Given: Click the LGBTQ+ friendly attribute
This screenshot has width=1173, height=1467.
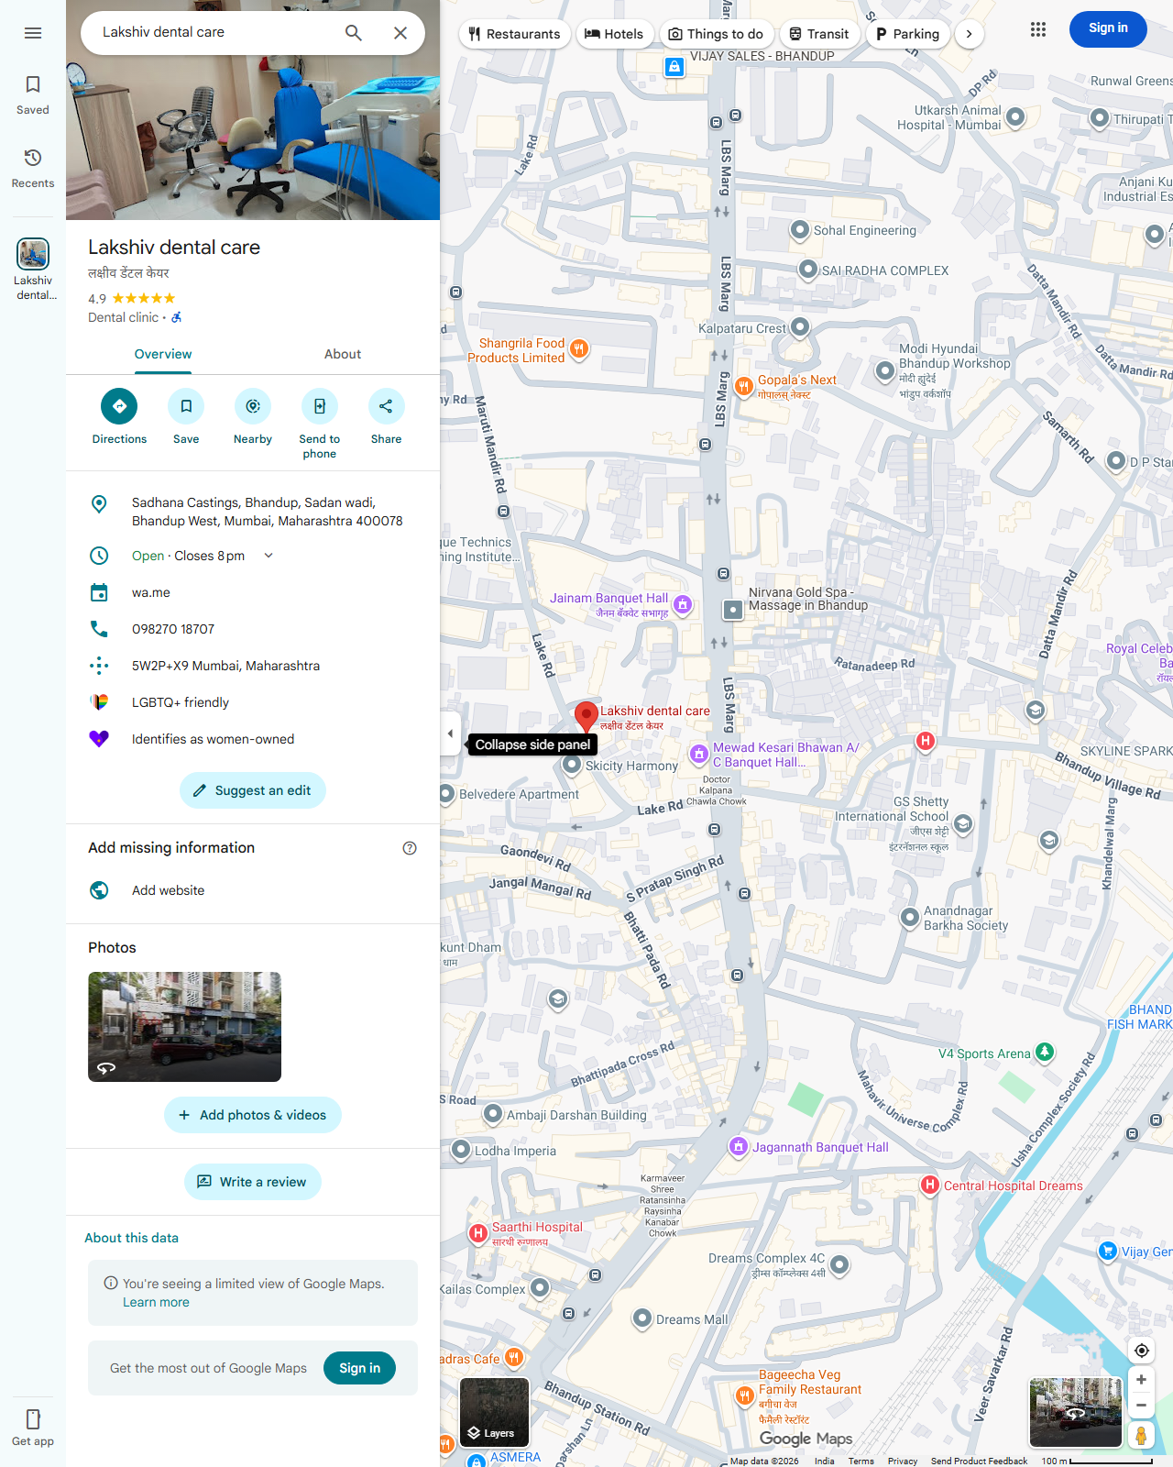Looking at the screenshot, I should (x=253, y=702).
